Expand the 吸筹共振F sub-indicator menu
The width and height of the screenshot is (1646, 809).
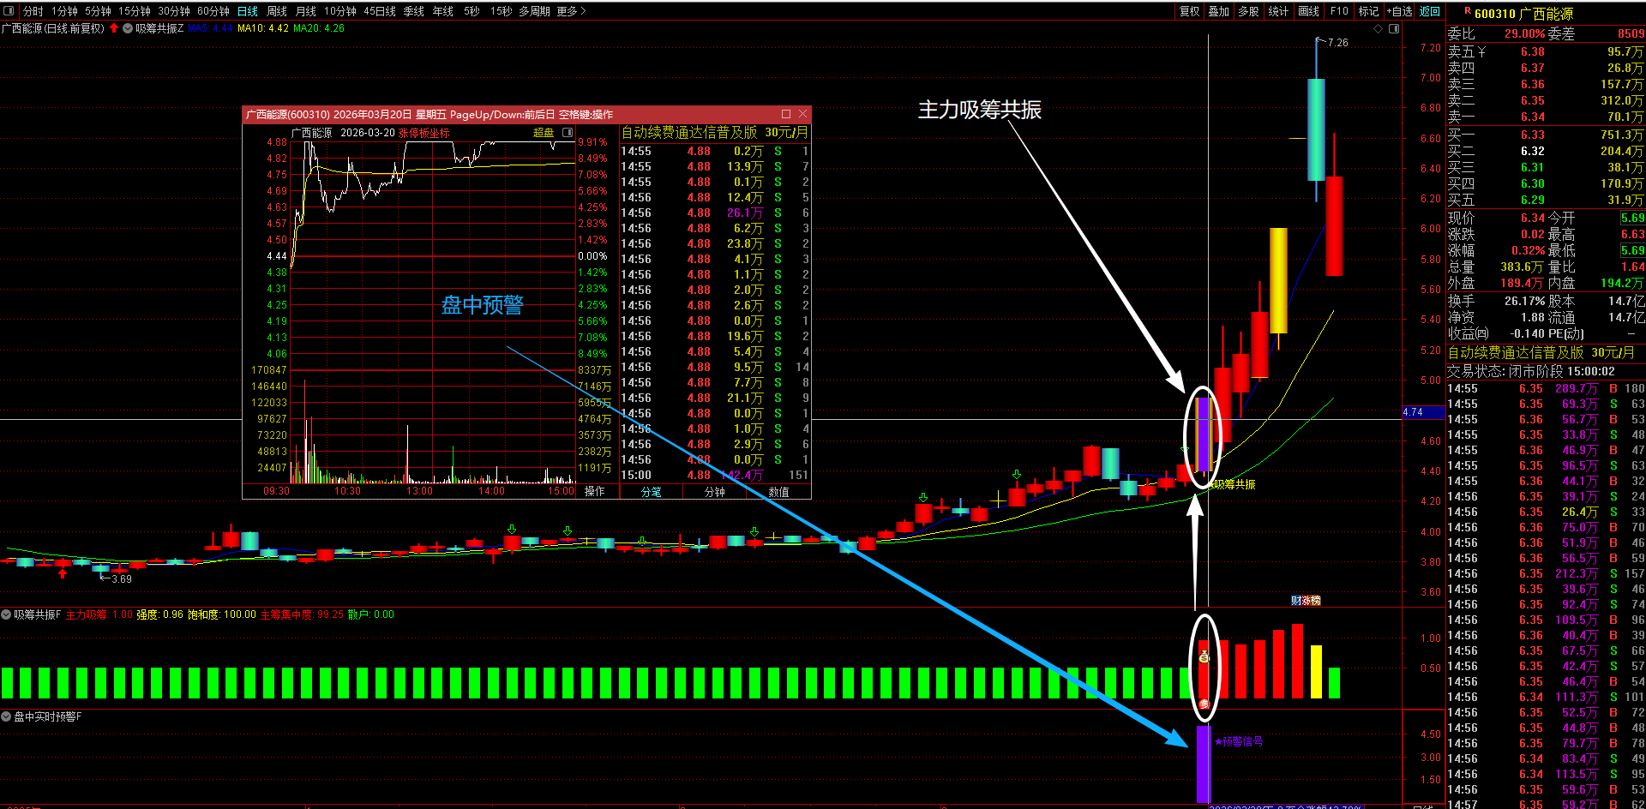pos(6,614)
